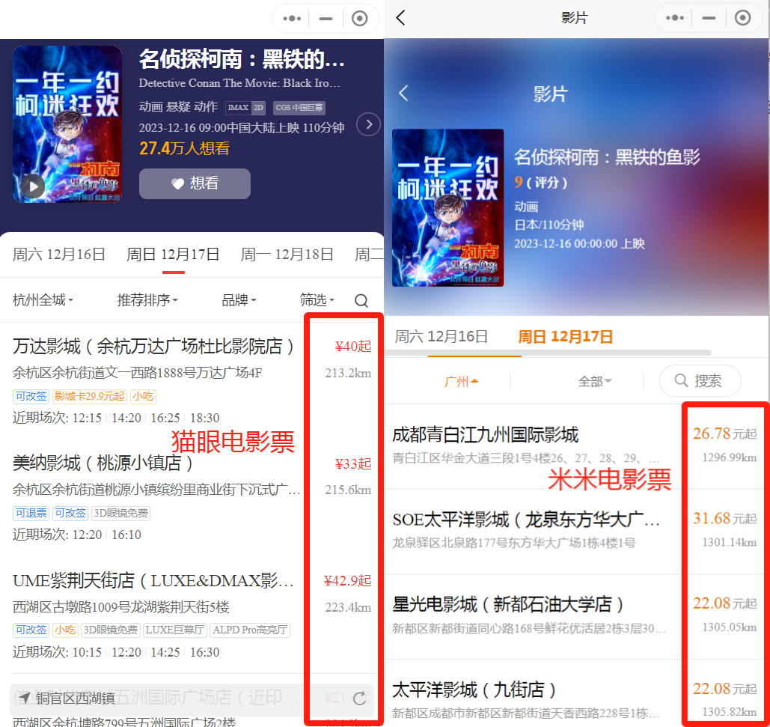Viewport: 770px width, 727px height.
Task: Close the right mini program via circle target icon
Action: [742, 18]
